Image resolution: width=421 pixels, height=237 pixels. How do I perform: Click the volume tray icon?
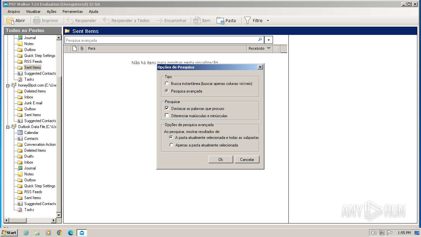click(374, 233)
